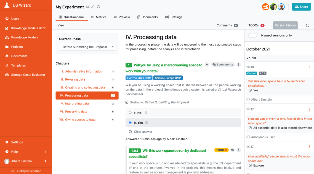Click the Version history button

pyautogui.click(x=285, y=25)
